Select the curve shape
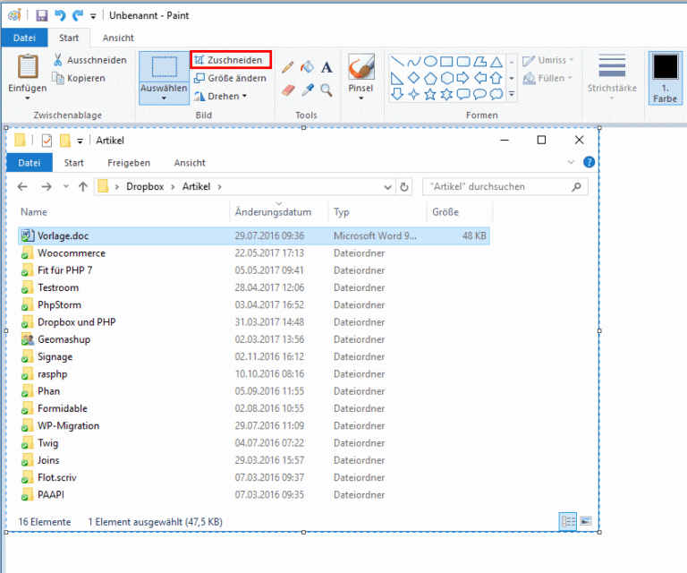Viewport: 687px width, 573px height. 413,62
